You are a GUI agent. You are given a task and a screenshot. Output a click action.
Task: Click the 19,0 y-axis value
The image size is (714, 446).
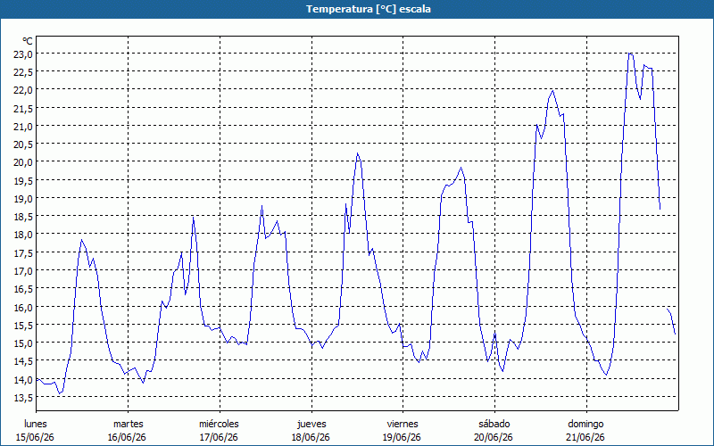[23, 198]
